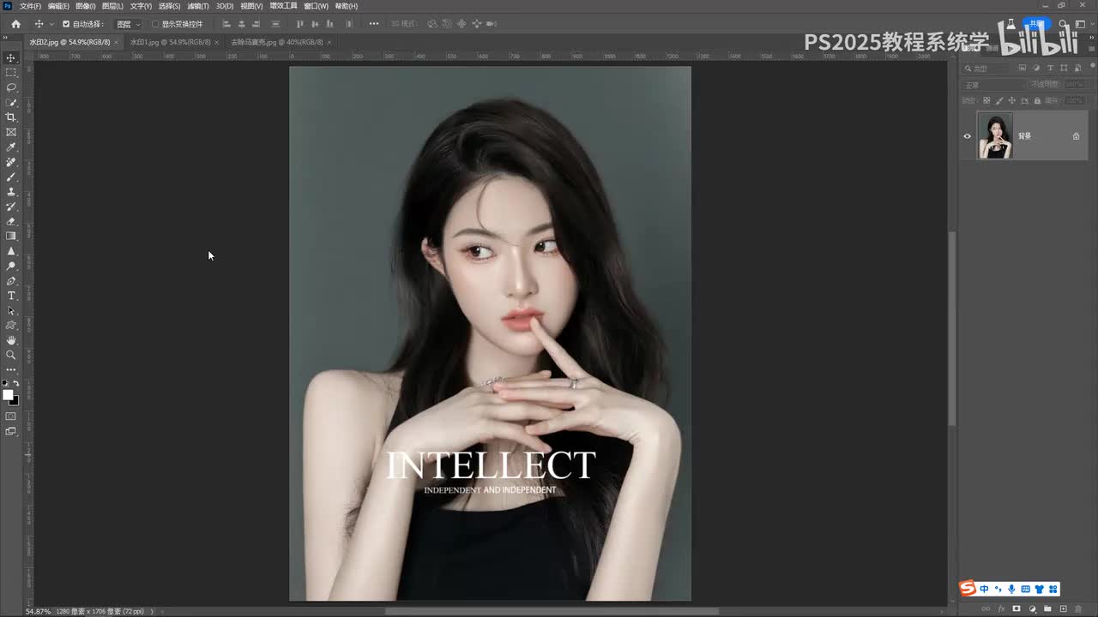Select the Crop tool
The height and width of the screenshot is (617, 1098).
11,117
